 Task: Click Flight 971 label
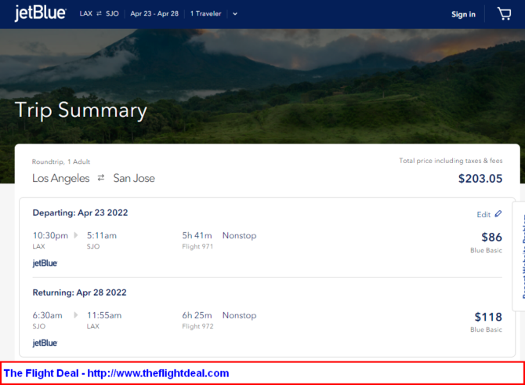point(197,247)
